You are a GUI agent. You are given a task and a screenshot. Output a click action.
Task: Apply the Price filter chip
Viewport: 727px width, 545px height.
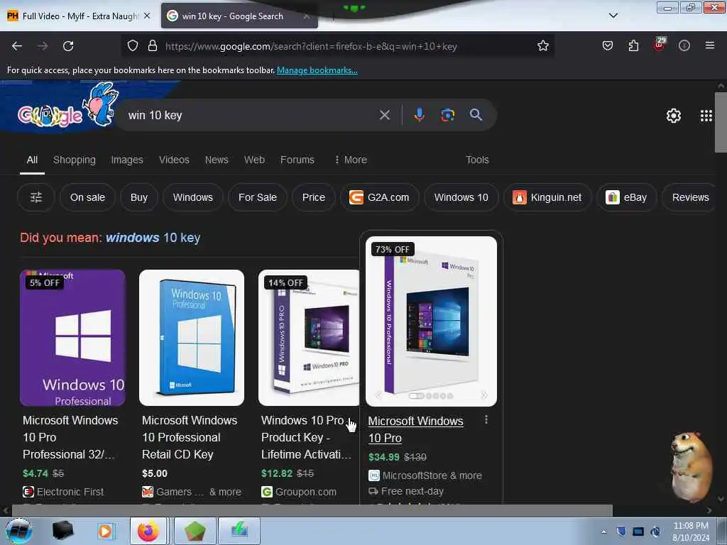(x=313, y=197)
